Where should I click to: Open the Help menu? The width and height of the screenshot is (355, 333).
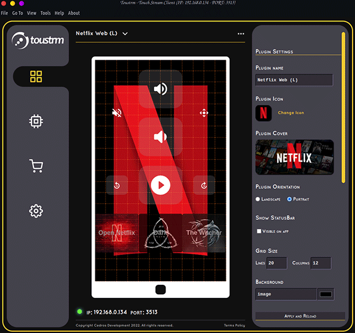pyautogui.click(x=60, y=13)
